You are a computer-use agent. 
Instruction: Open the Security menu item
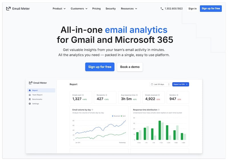111,9
